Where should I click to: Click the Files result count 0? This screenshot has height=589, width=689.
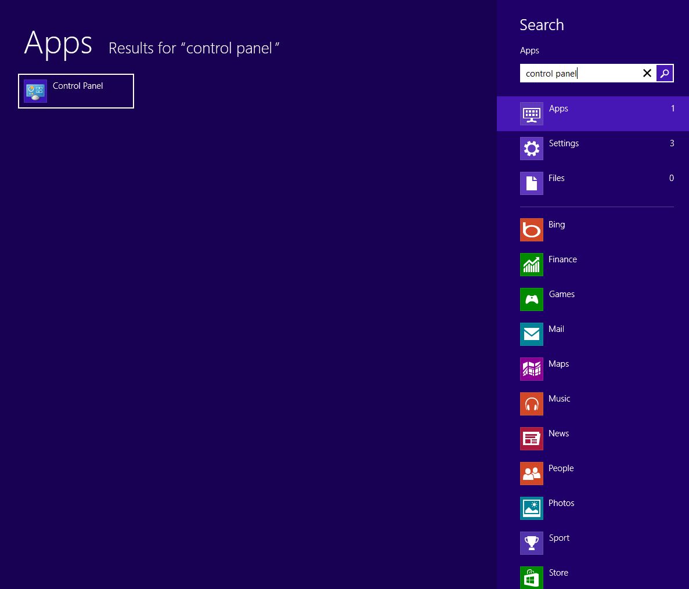pos(672,178)
